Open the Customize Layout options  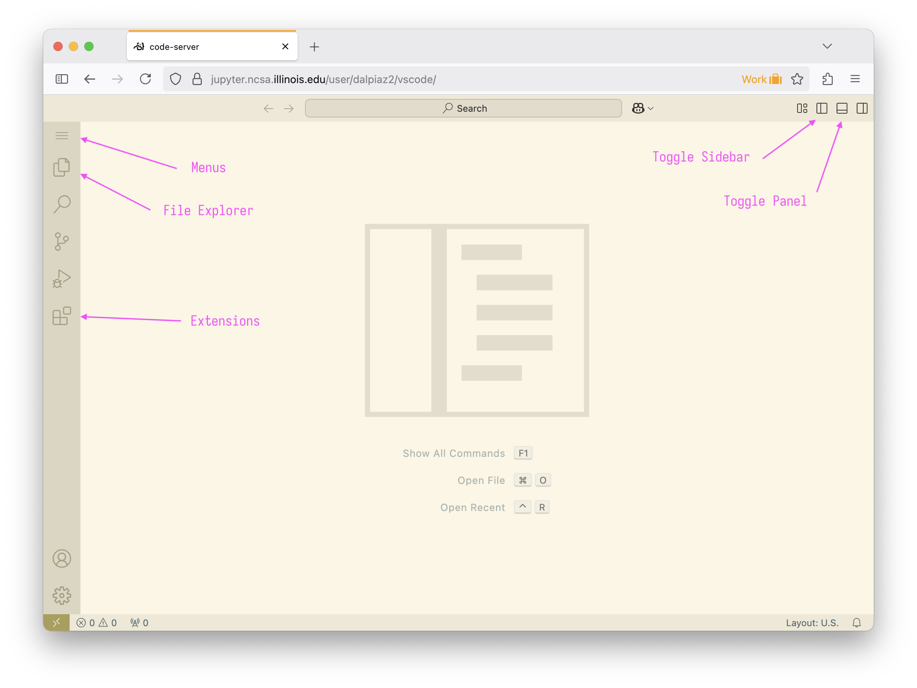coord(802,108)
